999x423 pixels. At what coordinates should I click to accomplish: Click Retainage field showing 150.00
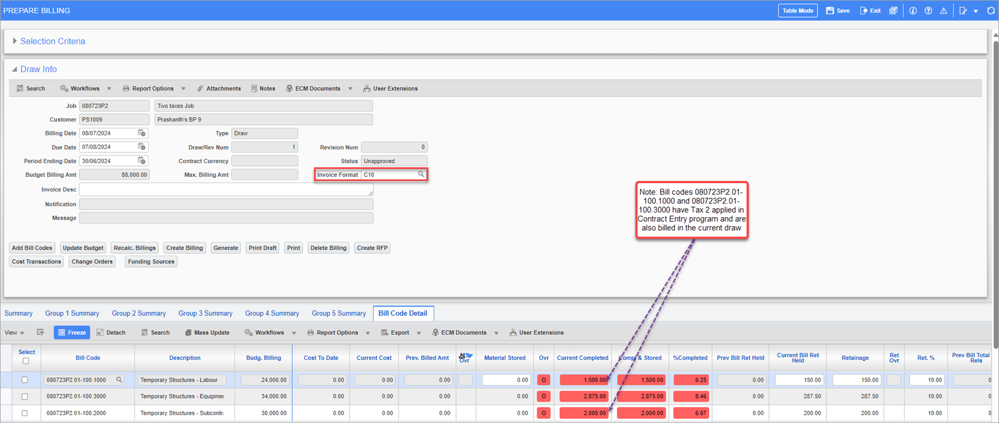[x=856, y=380]
